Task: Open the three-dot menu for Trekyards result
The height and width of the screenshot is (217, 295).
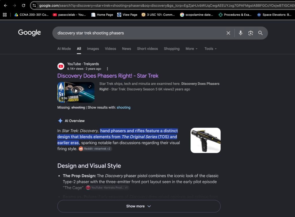Action: (107, 69)
